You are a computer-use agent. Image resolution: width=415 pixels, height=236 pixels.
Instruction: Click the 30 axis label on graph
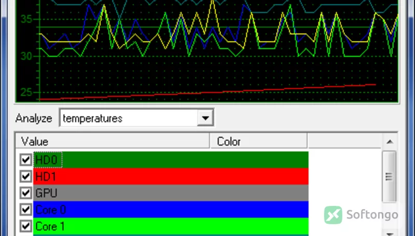(26, 56)
